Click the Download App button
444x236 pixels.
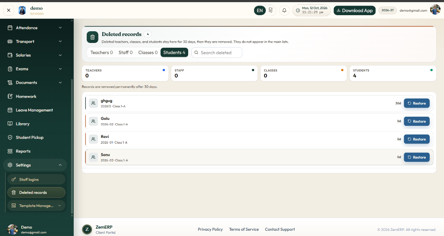click(x=355, y=10)
